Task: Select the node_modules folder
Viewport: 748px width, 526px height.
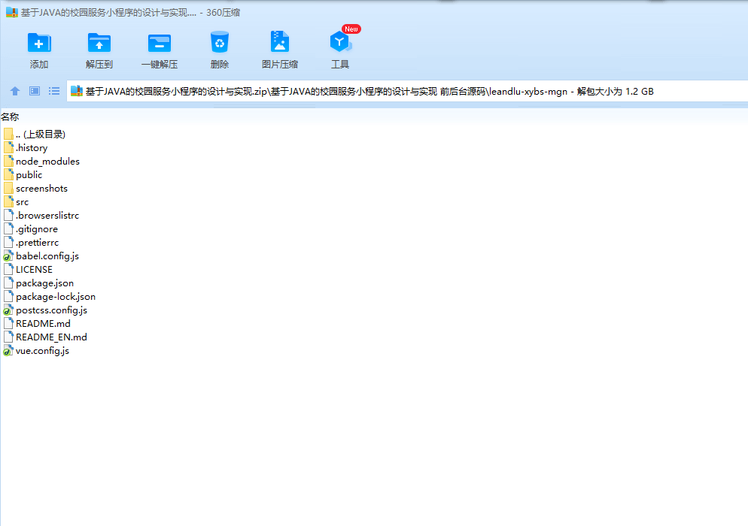Action: (x=47, y=162)
